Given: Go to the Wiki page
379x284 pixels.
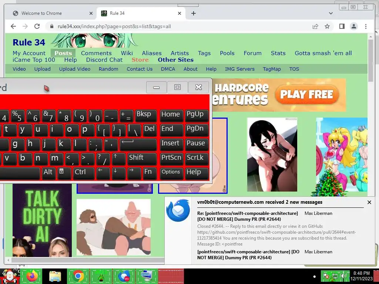Looking at the screenshot, I should click(x=127, y=53).
